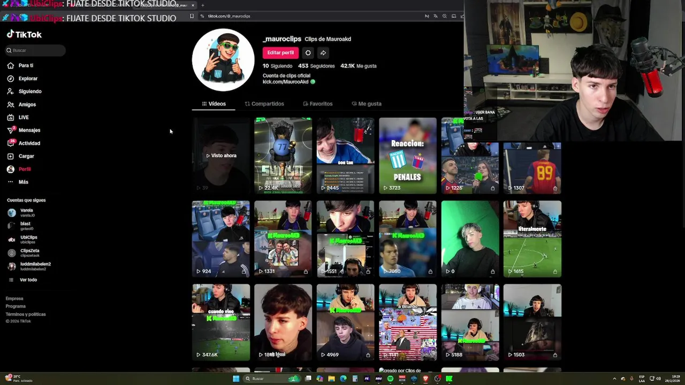Open the video with 924 views

pos(221,239)
